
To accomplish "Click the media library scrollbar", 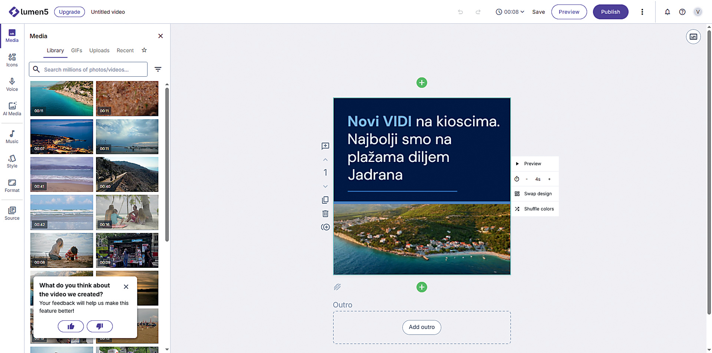I will (x=167, y=165).
